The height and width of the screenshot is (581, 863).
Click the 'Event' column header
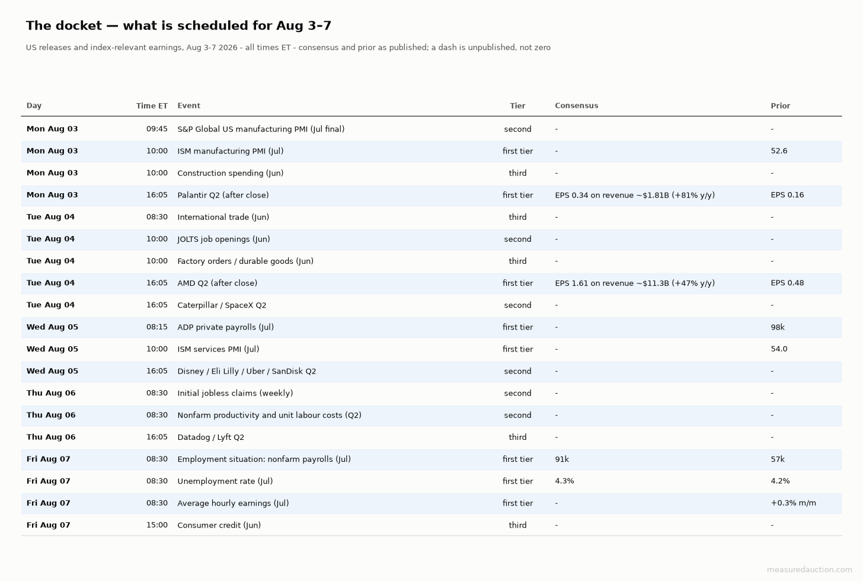(188, 106)
